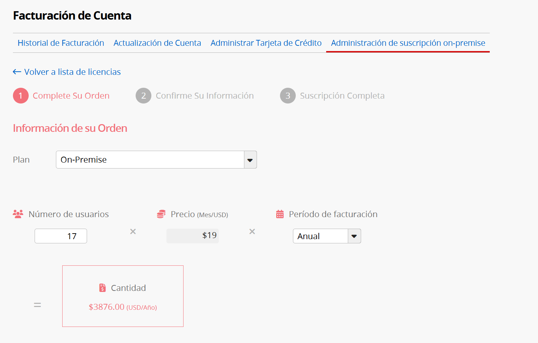
Task: Click the Facturación de Cuenta title
Action: (x=72, y=16)
